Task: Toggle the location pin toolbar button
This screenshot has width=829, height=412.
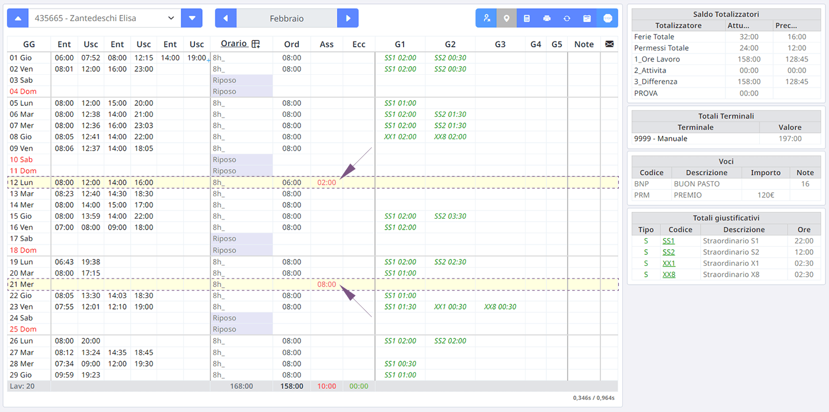Action: pyautogui.click(x=507, y=18)
